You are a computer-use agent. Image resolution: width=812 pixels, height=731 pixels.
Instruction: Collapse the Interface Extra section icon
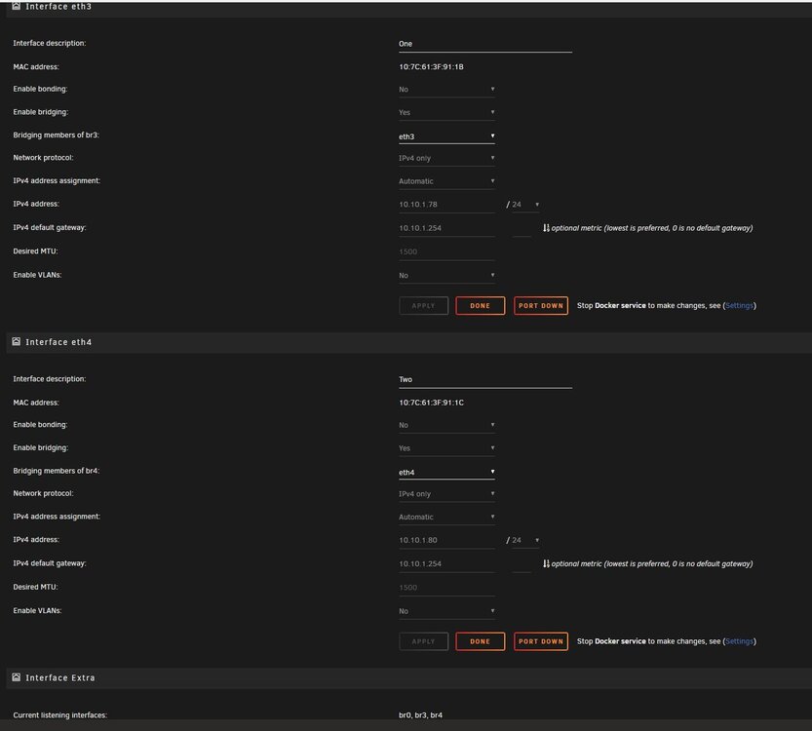point(16,677)
